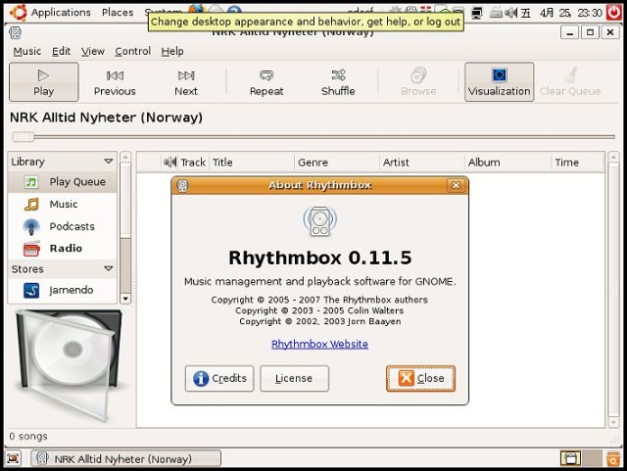Click the network monitor icon in top panel

pos(477,13)
